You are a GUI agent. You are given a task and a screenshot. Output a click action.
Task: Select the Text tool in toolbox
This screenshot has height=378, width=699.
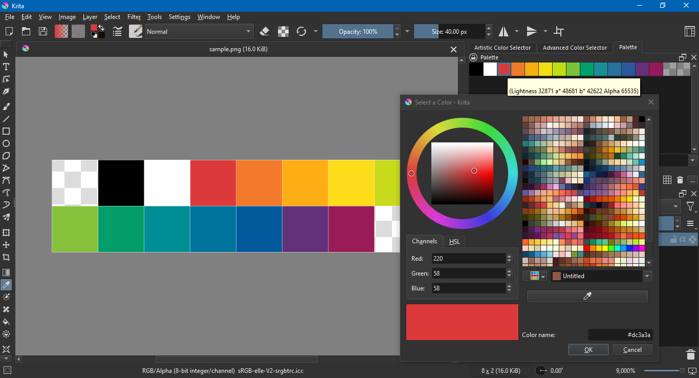(x=6, y=67)
